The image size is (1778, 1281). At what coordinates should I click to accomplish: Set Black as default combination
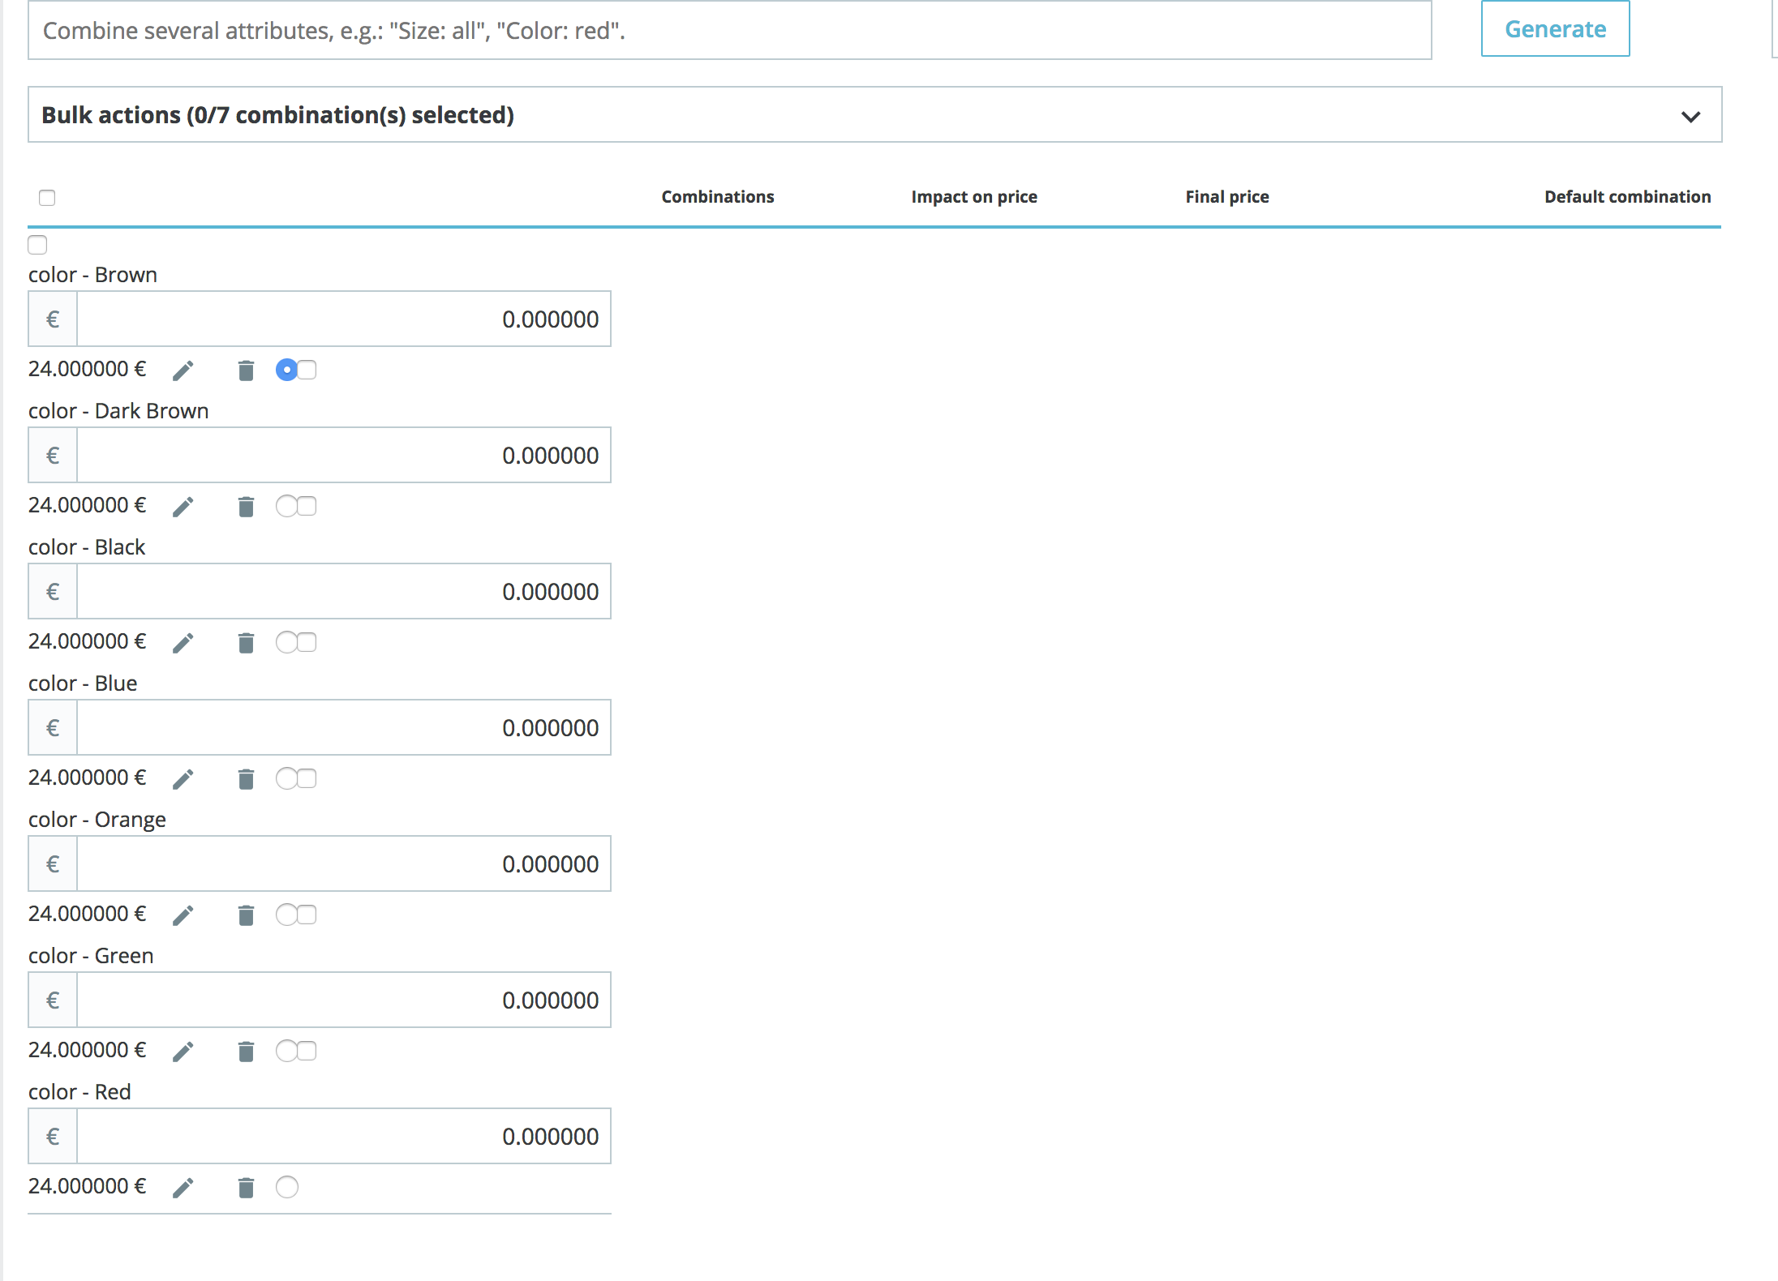tap(286, 642)
